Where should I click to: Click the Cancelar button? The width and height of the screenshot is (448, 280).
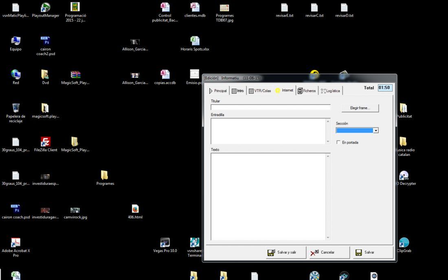(x=329, y=252)
